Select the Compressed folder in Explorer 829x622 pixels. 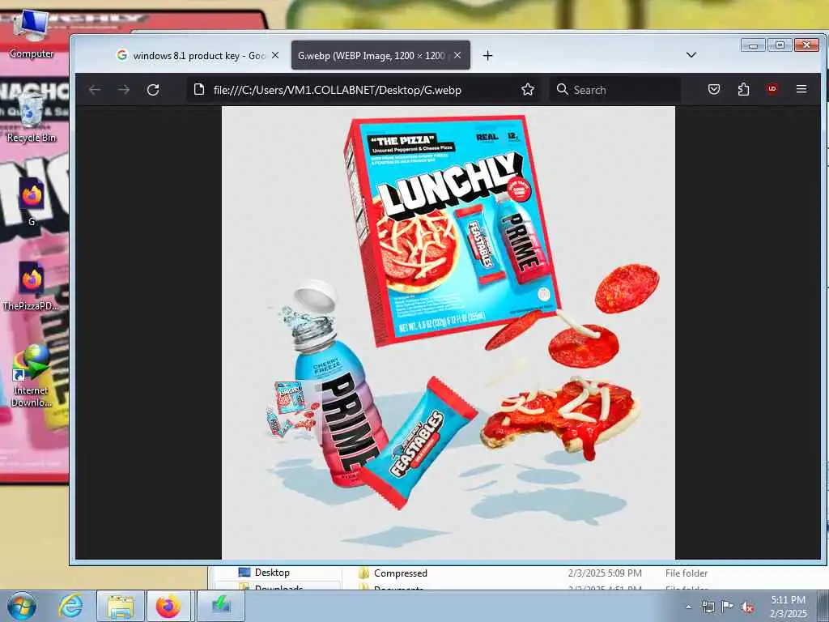pyautogui.click(x=400, y=573)
